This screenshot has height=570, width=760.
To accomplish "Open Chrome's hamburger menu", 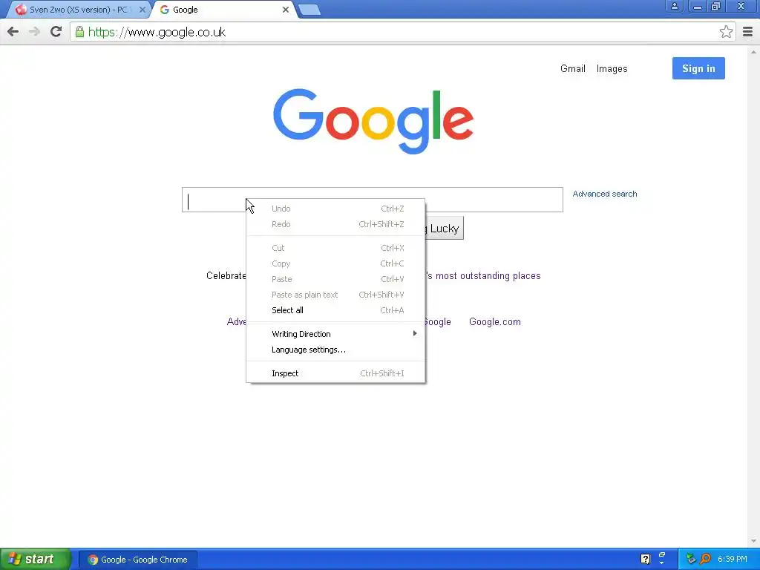I will 748,32.
